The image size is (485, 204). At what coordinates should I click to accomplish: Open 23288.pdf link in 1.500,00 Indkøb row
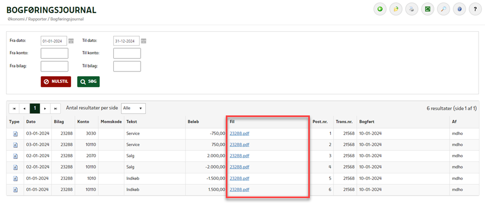coord(239,189)
